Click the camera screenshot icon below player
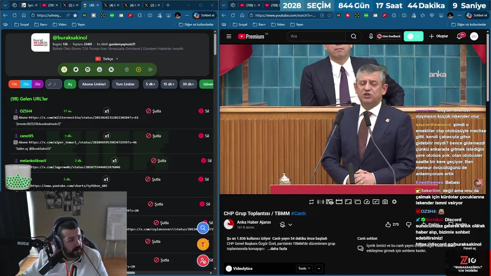The width and height of the screenshot is (491, 276). tap(385, 202)
